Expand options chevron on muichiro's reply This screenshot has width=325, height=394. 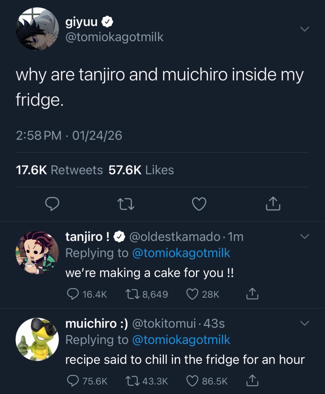pyautogui.click(x=305, y=323)
